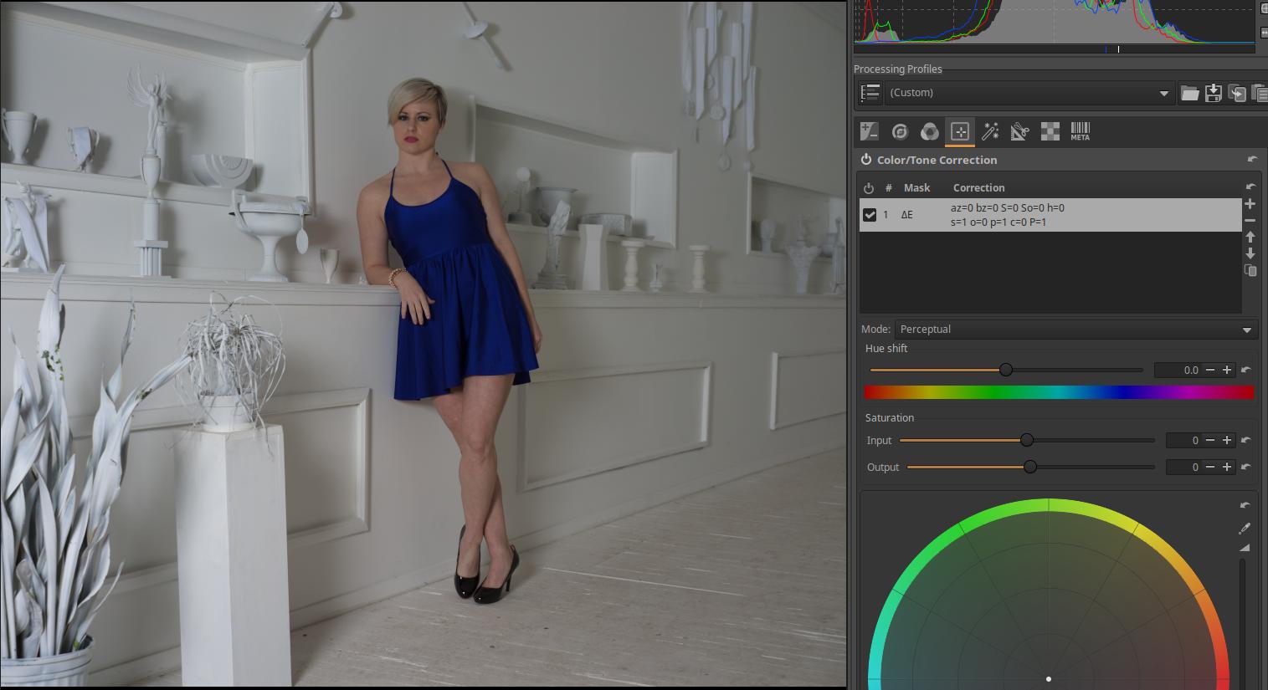1268x690 pixels.
Task: Expand the Mode dropdown set to Perceptual
Action: coord(1075,330)
